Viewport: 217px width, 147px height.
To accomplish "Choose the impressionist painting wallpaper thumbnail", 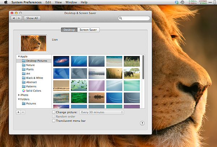I will (61, 98).
